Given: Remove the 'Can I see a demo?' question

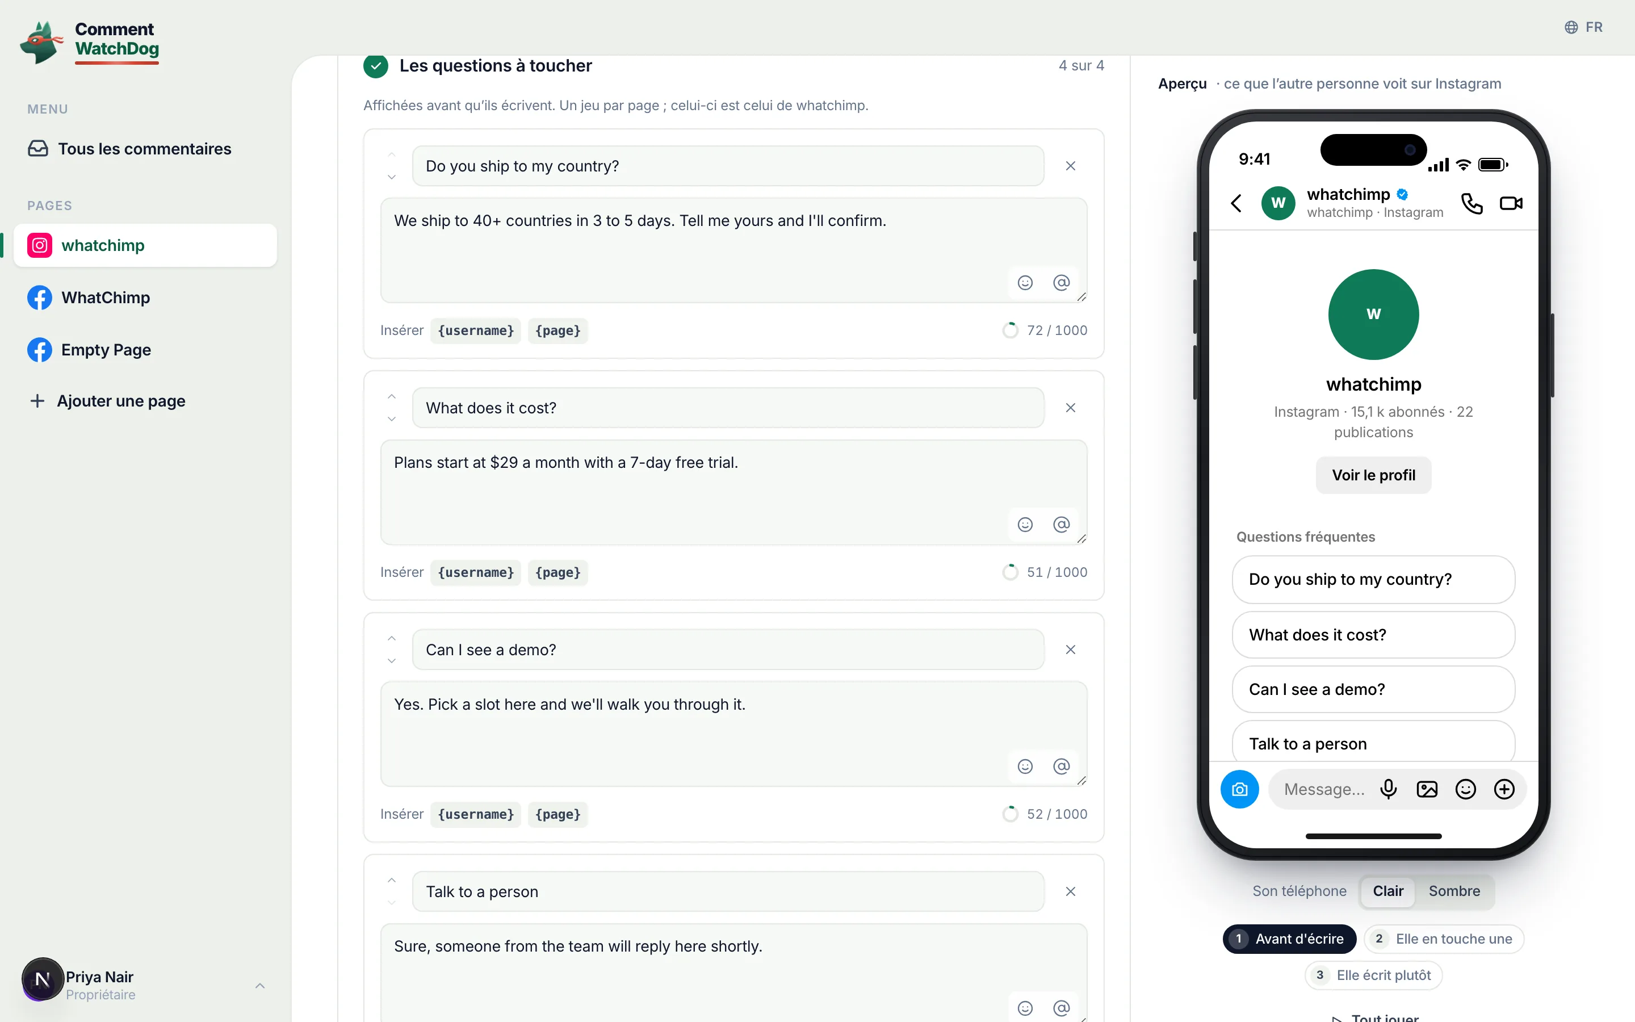Looking at the screenshot, I should pyautogui.click(x=1071, y=650).
